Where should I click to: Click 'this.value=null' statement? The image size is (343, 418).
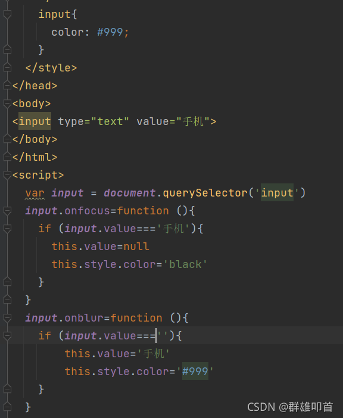click(100, 247)
